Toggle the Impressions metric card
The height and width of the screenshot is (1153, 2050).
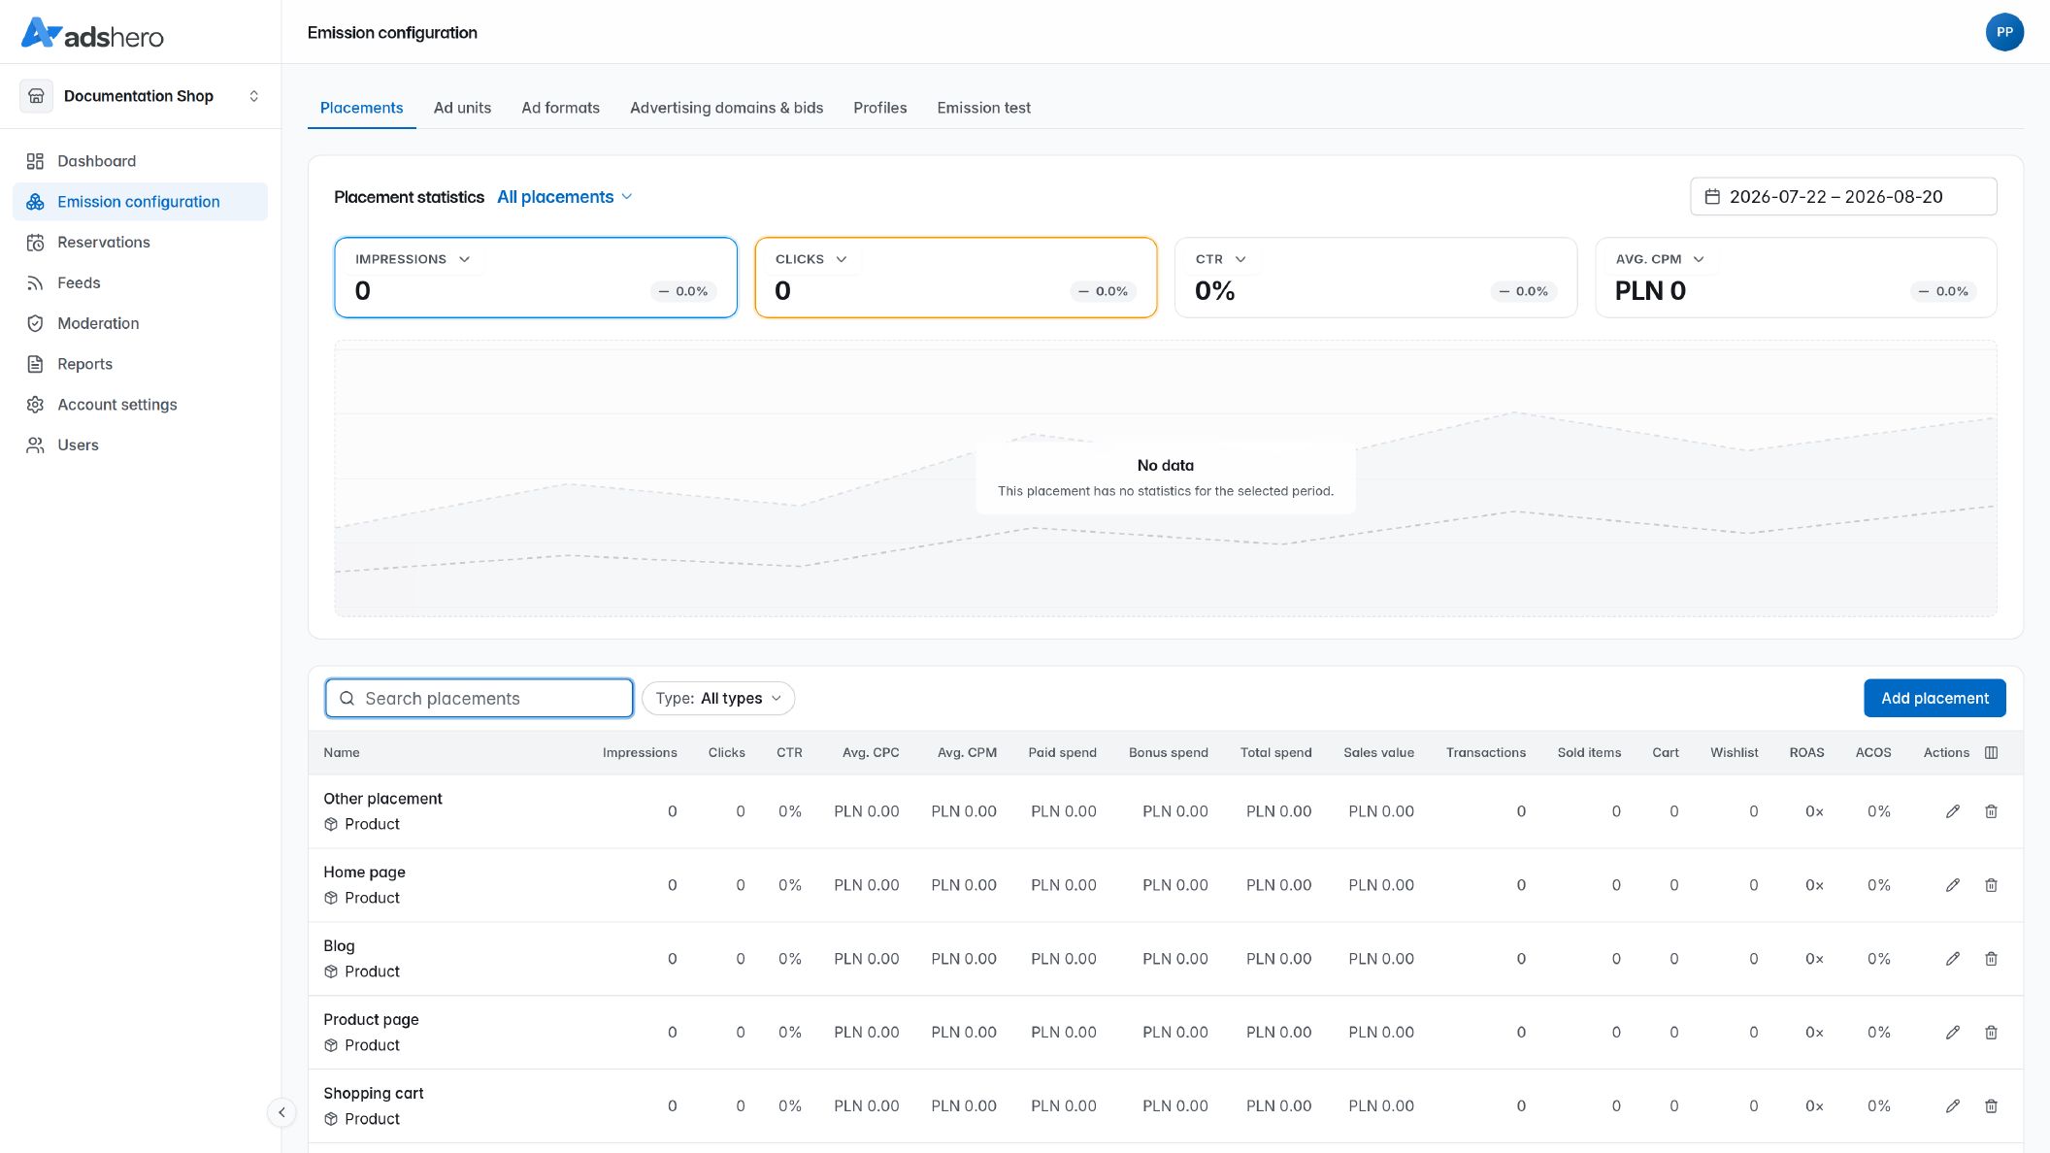click(x=536, y=278)
